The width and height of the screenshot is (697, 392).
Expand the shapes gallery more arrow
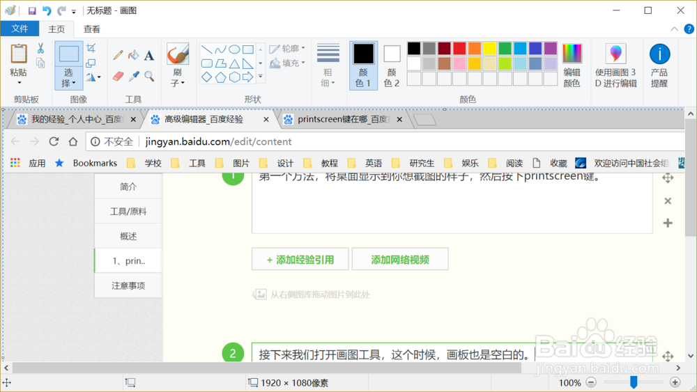tap(261, 77)
